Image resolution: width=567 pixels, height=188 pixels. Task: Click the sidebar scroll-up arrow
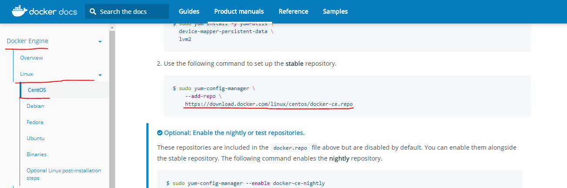[112, 27]
